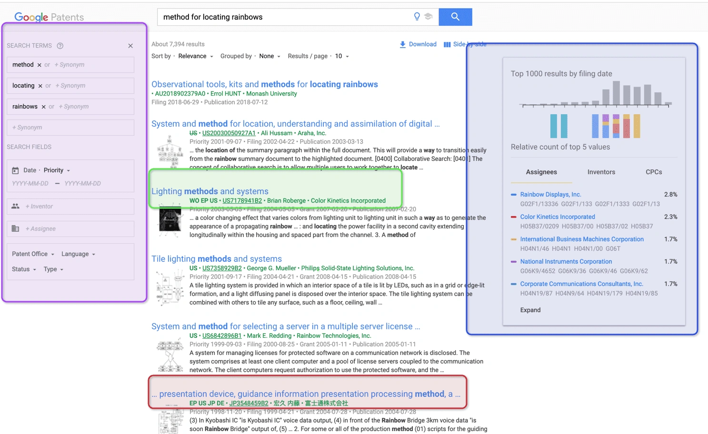The height and width of the screenshot is (434, 708).
Task: Click the + Inventor field
Action: point(70,207)
